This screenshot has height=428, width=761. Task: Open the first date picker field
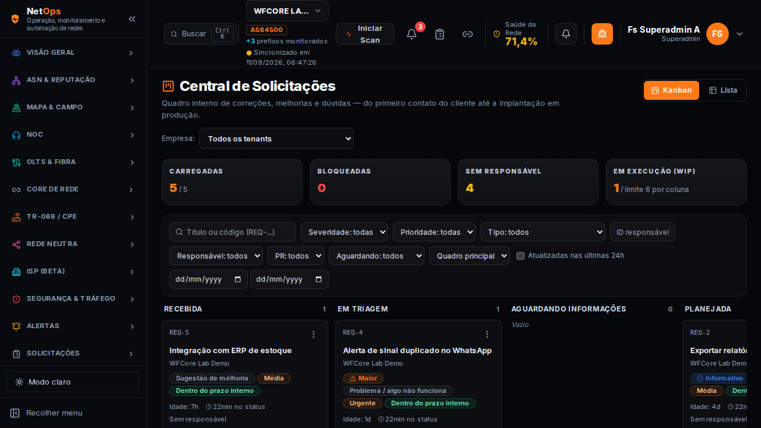(207, 279)
